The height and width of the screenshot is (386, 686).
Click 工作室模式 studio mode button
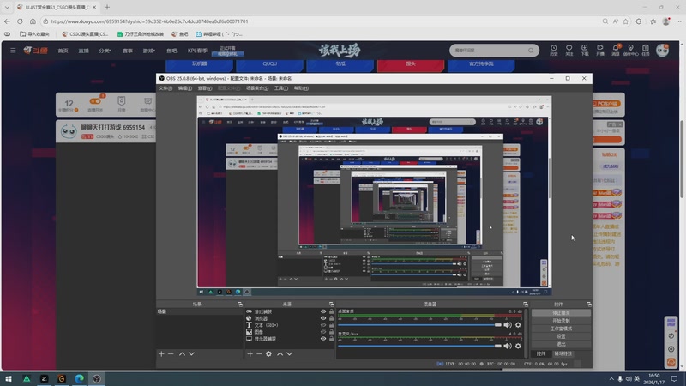(x=561, y=329)
